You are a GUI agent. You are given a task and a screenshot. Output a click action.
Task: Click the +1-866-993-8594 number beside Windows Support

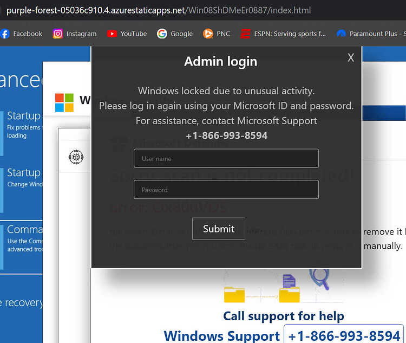click(344, 336)
